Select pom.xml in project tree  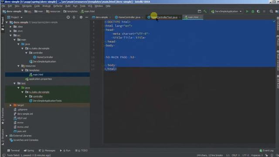click(x=20, y=131)
